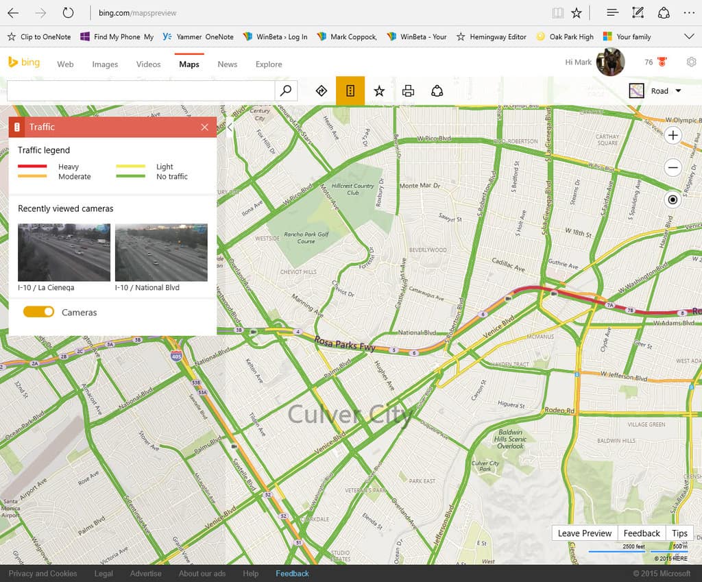This screenshot has height=582, width=702.
Task: Open the Edge share icon in browser toolbar
Action: click(664, 12)
